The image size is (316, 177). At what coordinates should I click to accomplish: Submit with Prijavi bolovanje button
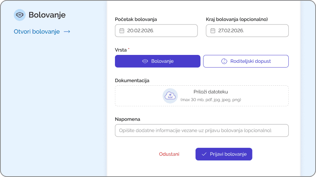pos(224,154)
